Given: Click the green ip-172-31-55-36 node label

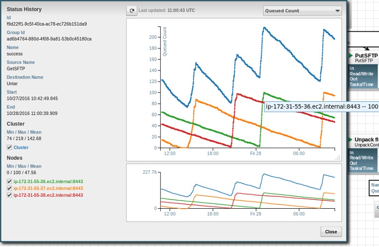Looking at the screenshot, I should tap(41, 181).
